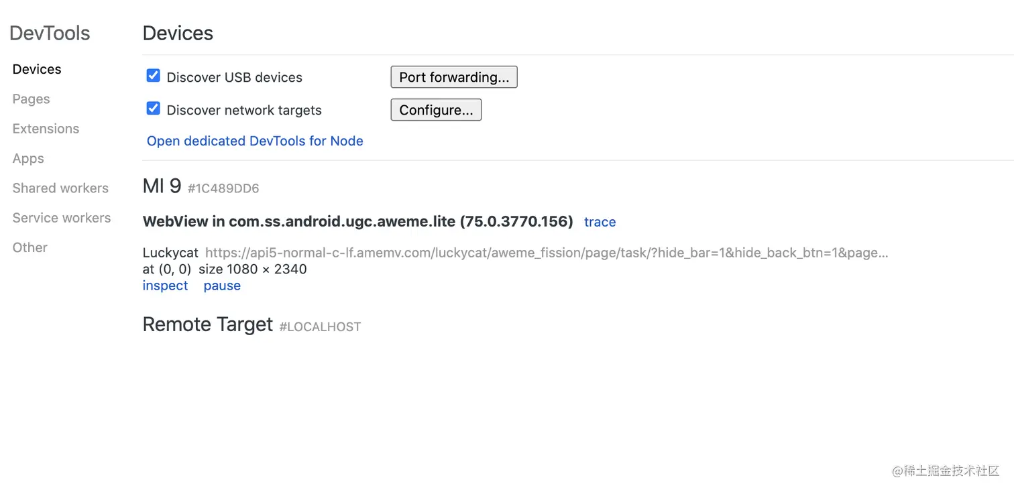Open the Extensions section
This screenshot has height=492, width=1014.
(x=46, y=128)
